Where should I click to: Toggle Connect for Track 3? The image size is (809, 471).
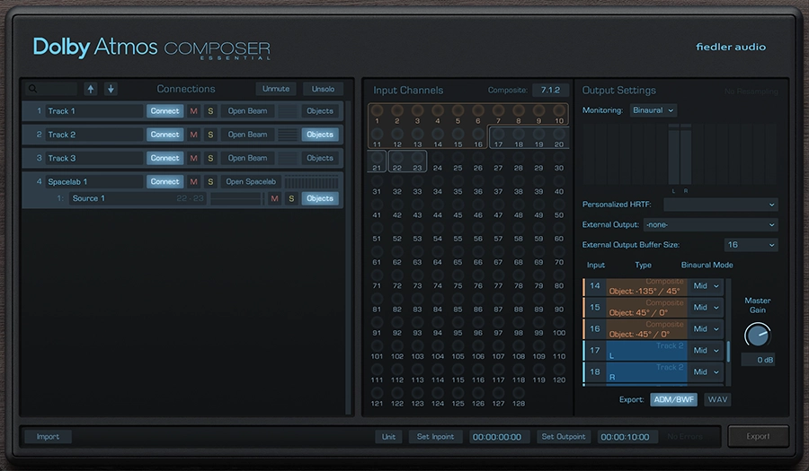click(165, 158)
